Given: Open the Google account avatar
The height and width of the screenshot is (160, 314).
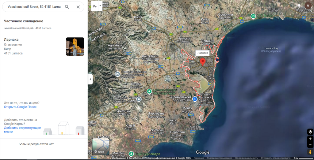Looking at the screenshot, I should coord(308,6).
